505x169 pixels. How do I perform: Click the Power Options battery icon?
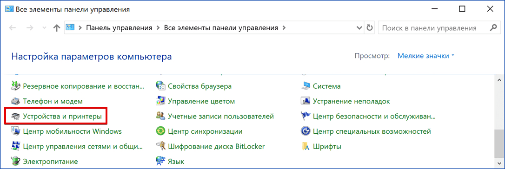tap(15, 161)
